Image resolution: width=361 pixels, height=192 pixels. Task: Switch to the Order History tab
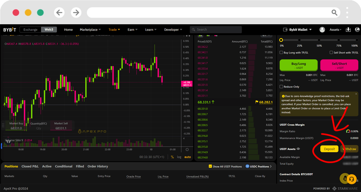[x=98, y=166]
